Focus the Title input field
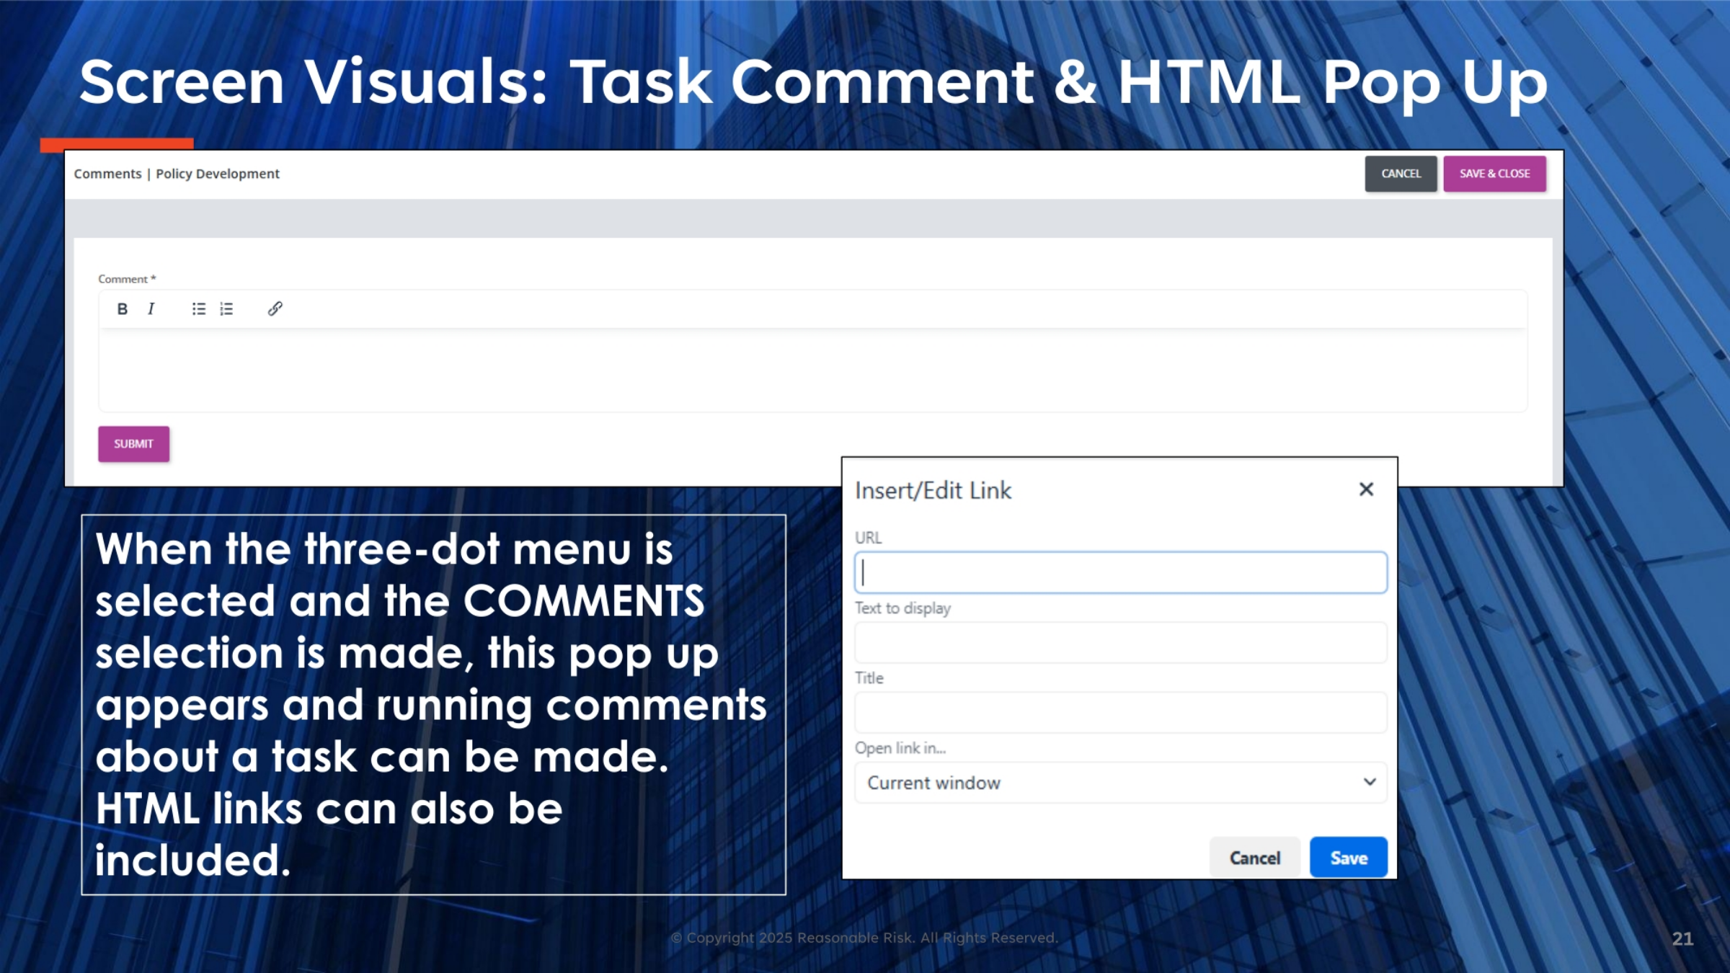1730x973 pixels. click(x=1120, y=713)
